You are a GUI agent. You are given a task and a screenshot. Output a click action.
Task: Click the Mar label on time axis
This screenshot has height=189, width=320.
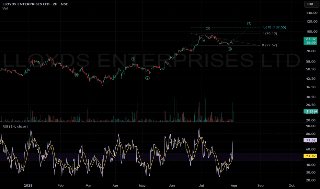88,186
